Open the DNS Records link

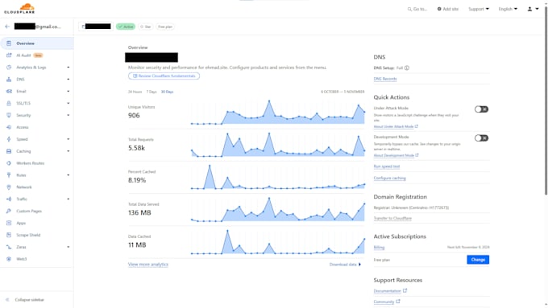click(385, 79)
